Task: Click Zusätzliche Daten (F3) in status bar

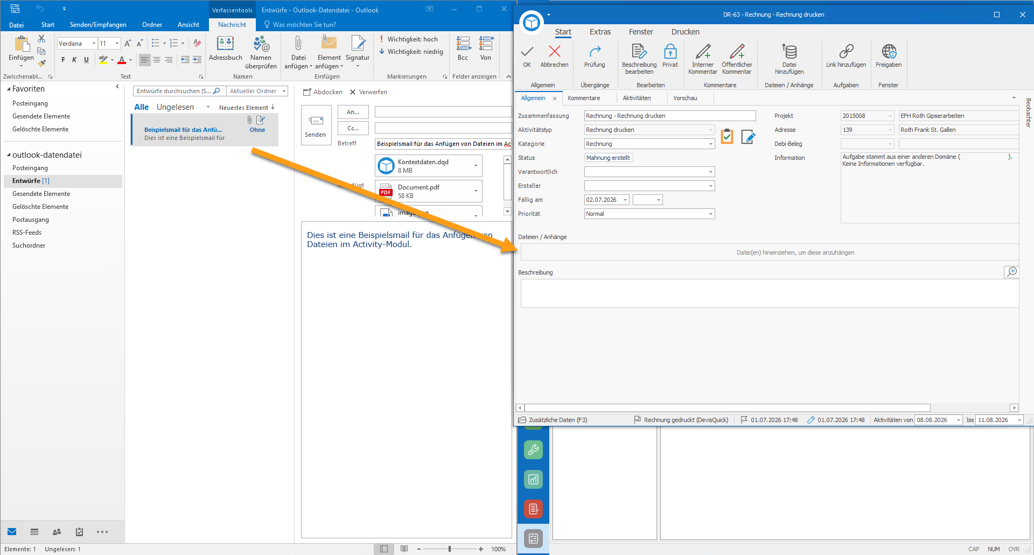Action: click(x=553, y=420)
